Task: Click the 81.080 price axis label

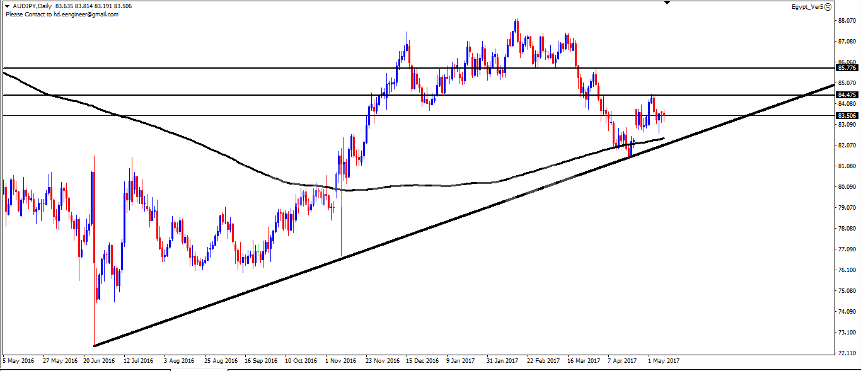Action: click(847, 166)
